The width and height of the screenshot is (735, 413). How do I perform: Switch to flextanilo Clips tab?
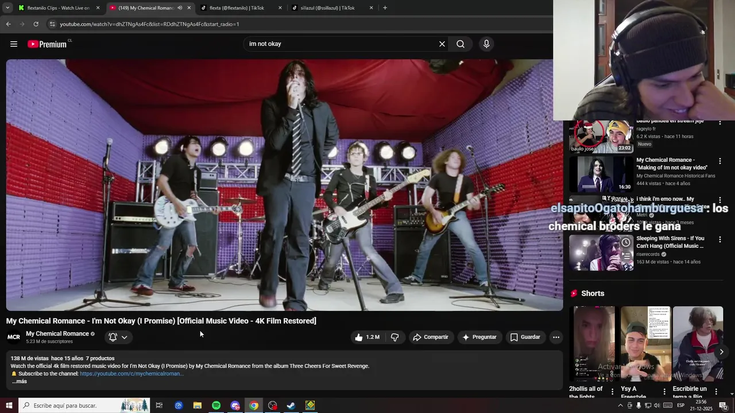click(57, 8)
